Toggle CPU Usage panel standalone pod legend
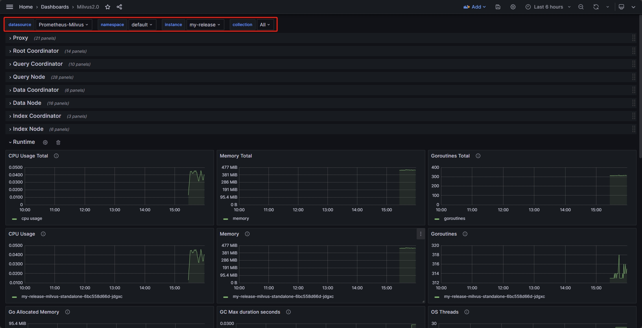Image resolution: width=642 pixels, height=328 pixels. (x=72, y=297)
